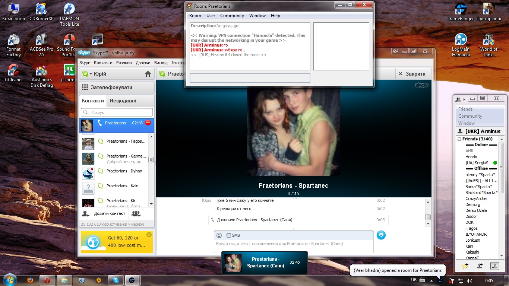Open the DAEMON Tools Lite shortcut
This screenshot has width=509, height=286.
point(70,15)
